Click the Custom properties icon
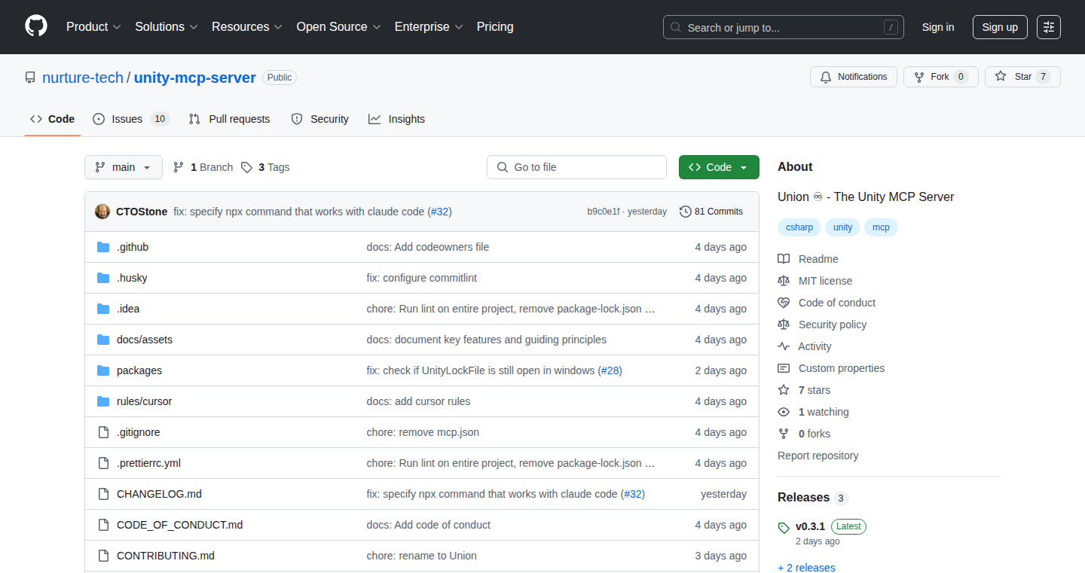The height and width of the screenshot is (573, 1085). coord(784,368)
